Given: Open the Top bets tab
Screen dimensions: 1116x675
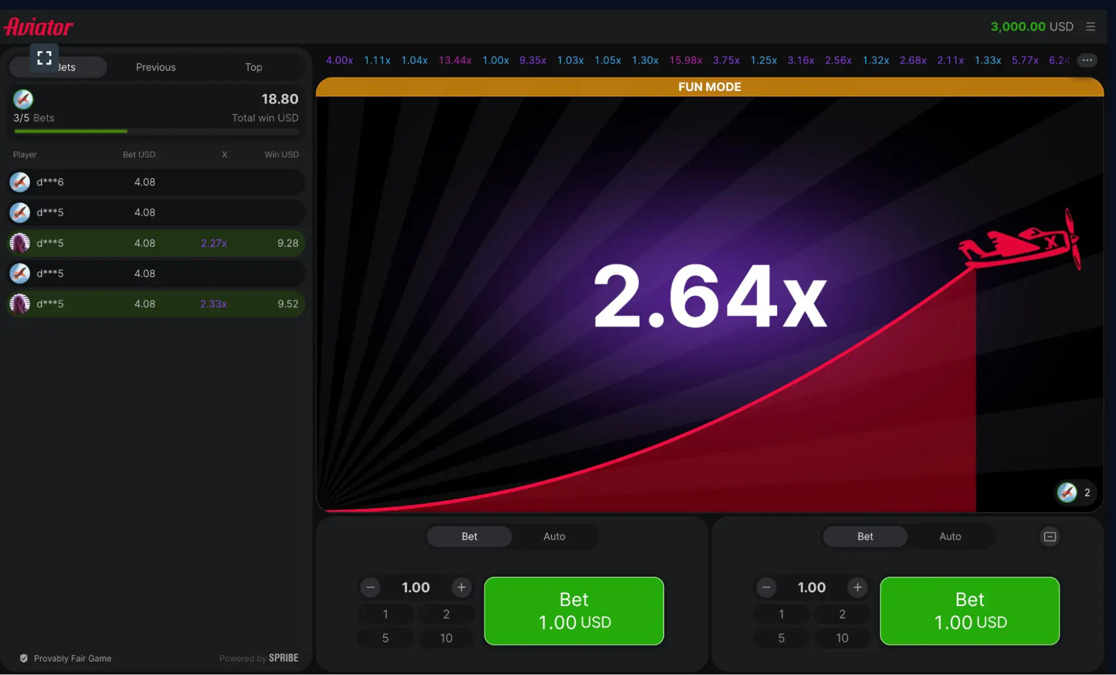Looking at the screenshot, I should coord(253,67).
